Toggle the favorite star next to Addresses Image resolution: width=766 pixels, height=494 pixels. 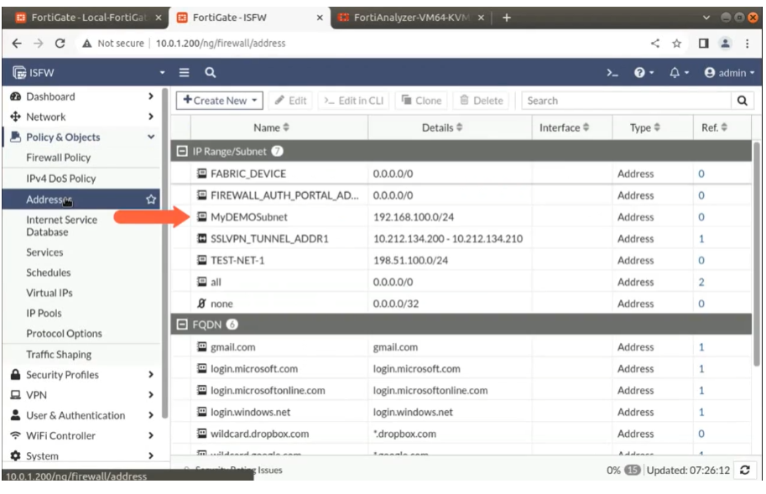point(151,199)
